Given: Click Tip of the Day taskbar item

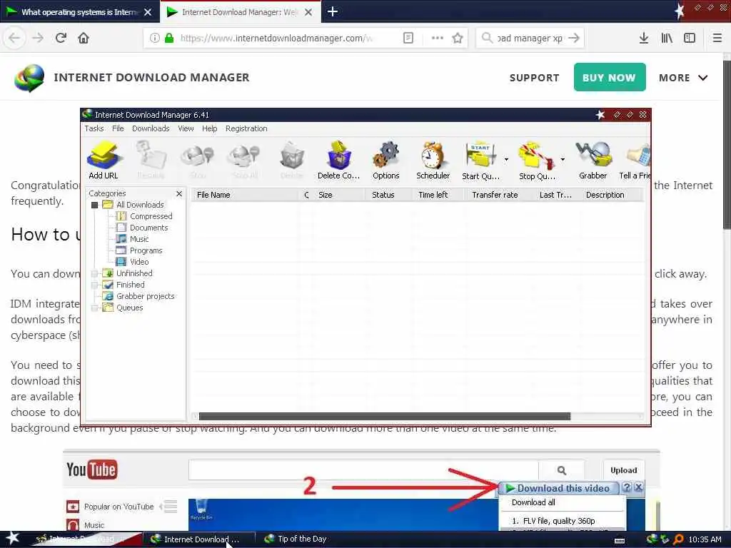Looking at the screenshot, I should click(x=296, y=539).
